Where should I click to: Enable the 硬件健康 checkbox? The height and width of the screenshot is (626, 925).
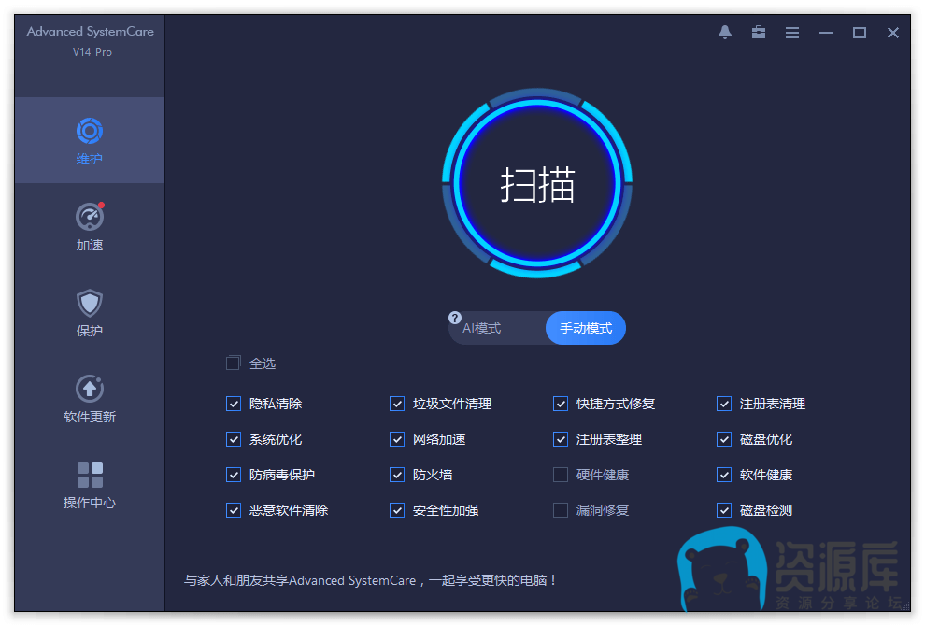tap(561, 475)
